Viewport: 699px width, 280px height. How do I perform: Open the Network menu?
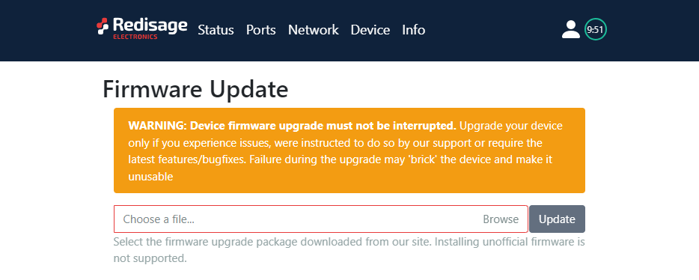[314, 30]
